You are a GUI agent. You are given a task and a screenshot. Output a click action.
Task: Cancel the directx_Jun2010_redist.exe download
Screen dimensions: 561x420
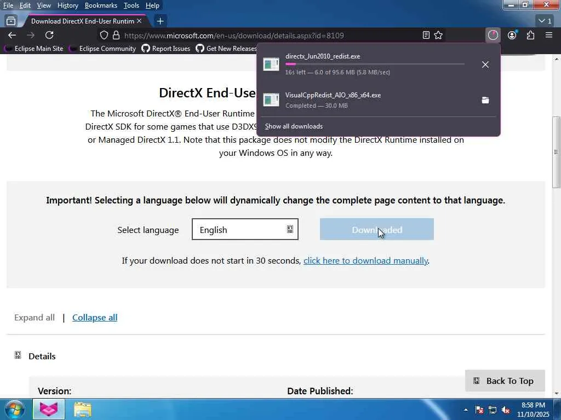(485, 65)
